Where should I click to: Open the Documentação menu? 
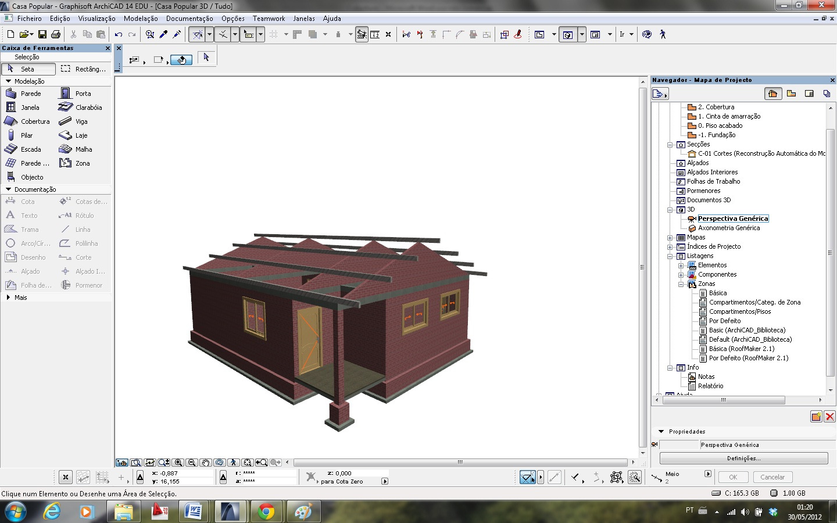click(x=189, y=19)
